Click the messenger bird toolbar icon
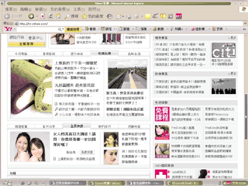Screen dimensions: 248x186 point(155,16)
